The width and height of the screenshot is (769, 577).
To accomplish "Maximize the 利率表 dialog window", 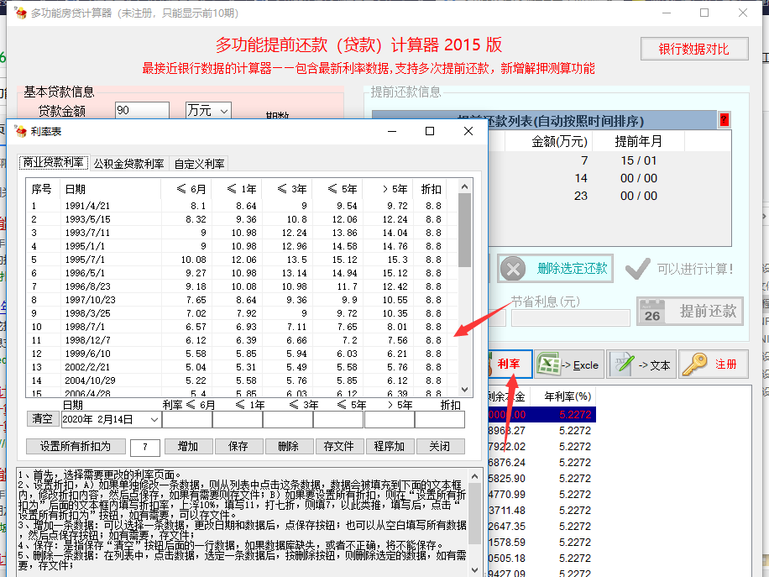I will pos(430,131).
